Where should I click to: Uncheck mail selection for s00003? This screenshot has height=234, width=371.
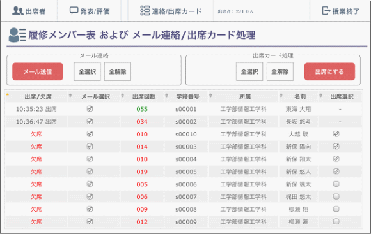(90, 146)
